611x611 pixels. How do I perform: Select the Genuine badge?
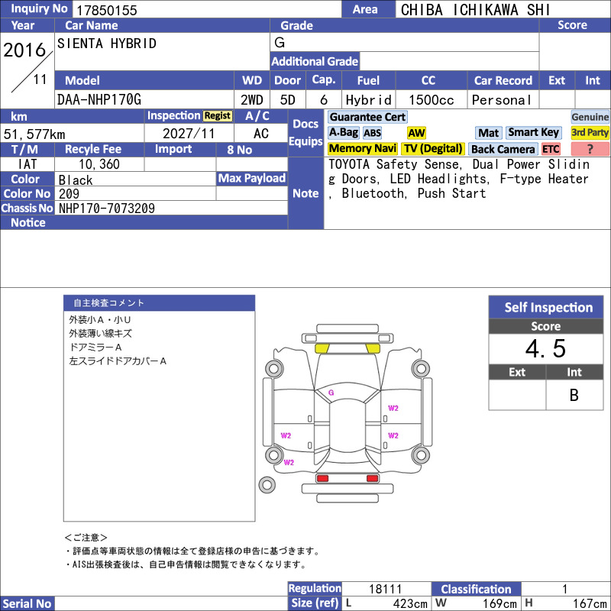590,117
